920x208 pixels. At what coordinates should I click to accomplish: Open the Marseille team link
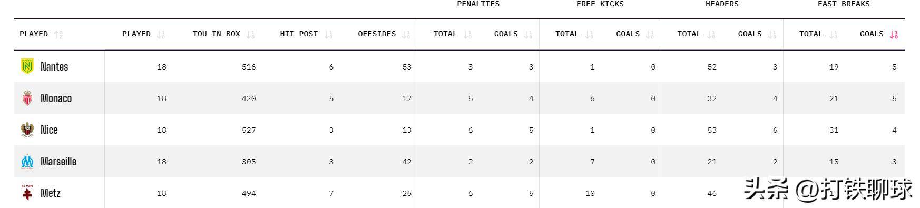tap(58, 161)
